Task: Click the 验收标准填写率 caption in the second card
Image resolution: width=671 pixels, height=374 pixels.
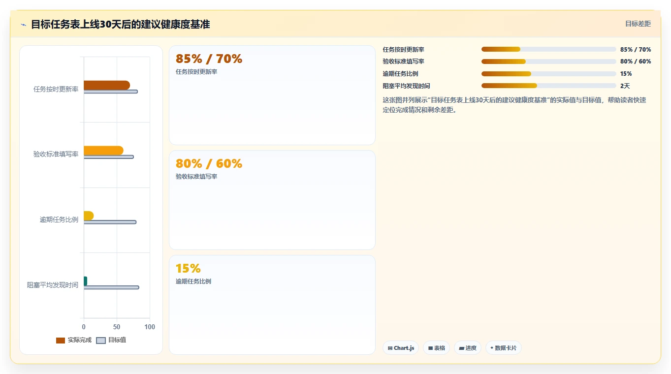Action: pyautogui.click(x=196, y=176)
